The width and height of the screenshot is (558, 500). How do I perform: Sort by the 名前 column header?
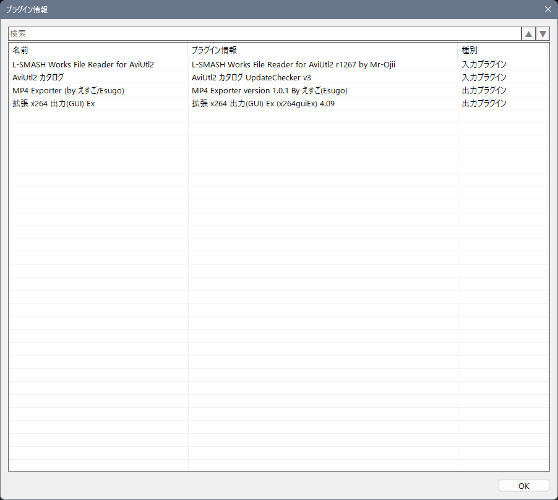(x=98, y=50)
